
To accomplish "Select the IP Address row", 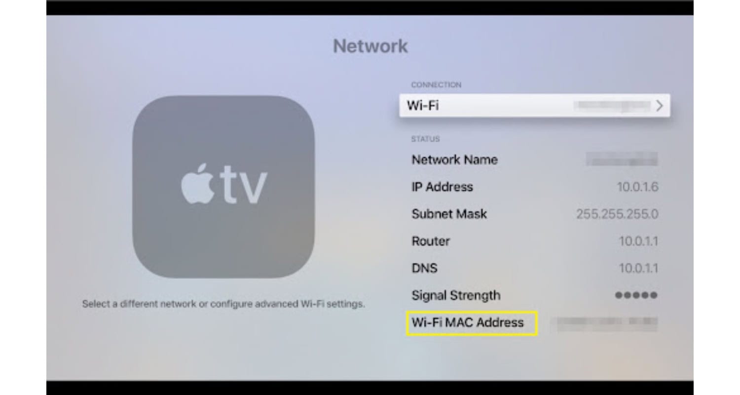I will tap(535, 187).
